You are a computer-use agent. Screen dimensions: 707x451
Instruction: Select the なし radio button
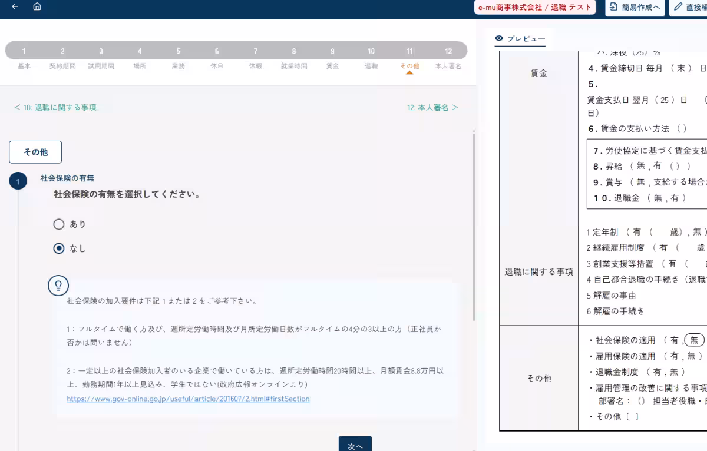pyautogui.click(x=59, y=248)
